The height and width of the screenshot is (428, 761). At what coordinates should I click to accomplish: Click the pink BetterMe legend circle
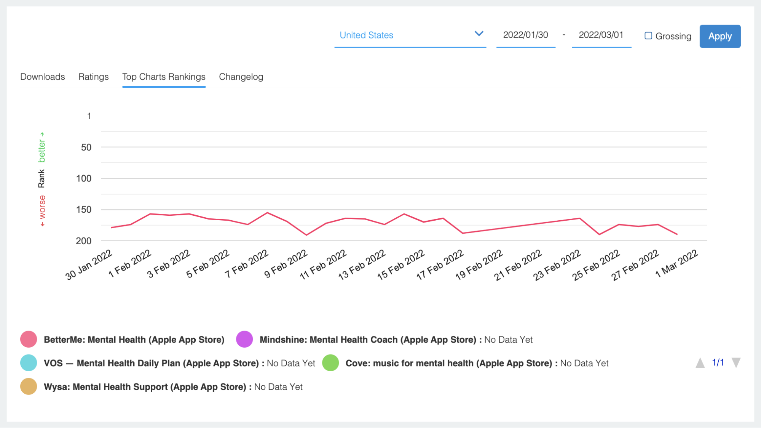pos(29,339)
